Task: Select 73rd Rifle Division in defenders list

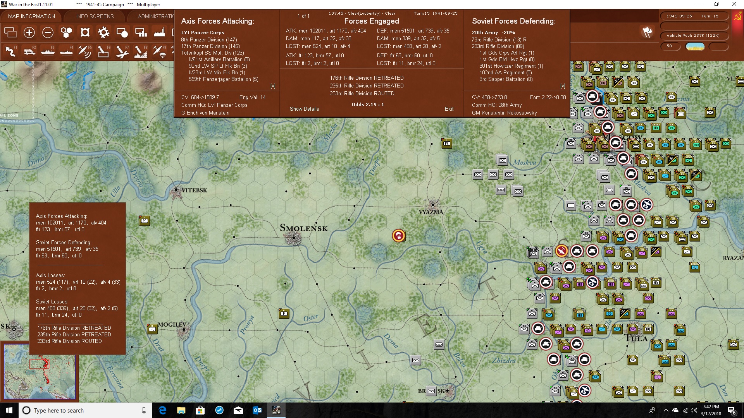Action: point(499,39)
